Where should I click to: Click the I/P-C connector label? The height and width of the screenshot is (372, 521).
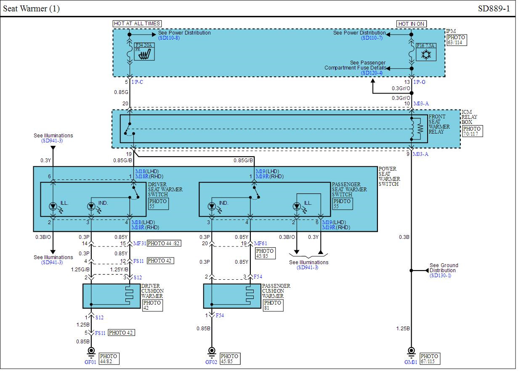pyautogui.click(x=137, y=82)
